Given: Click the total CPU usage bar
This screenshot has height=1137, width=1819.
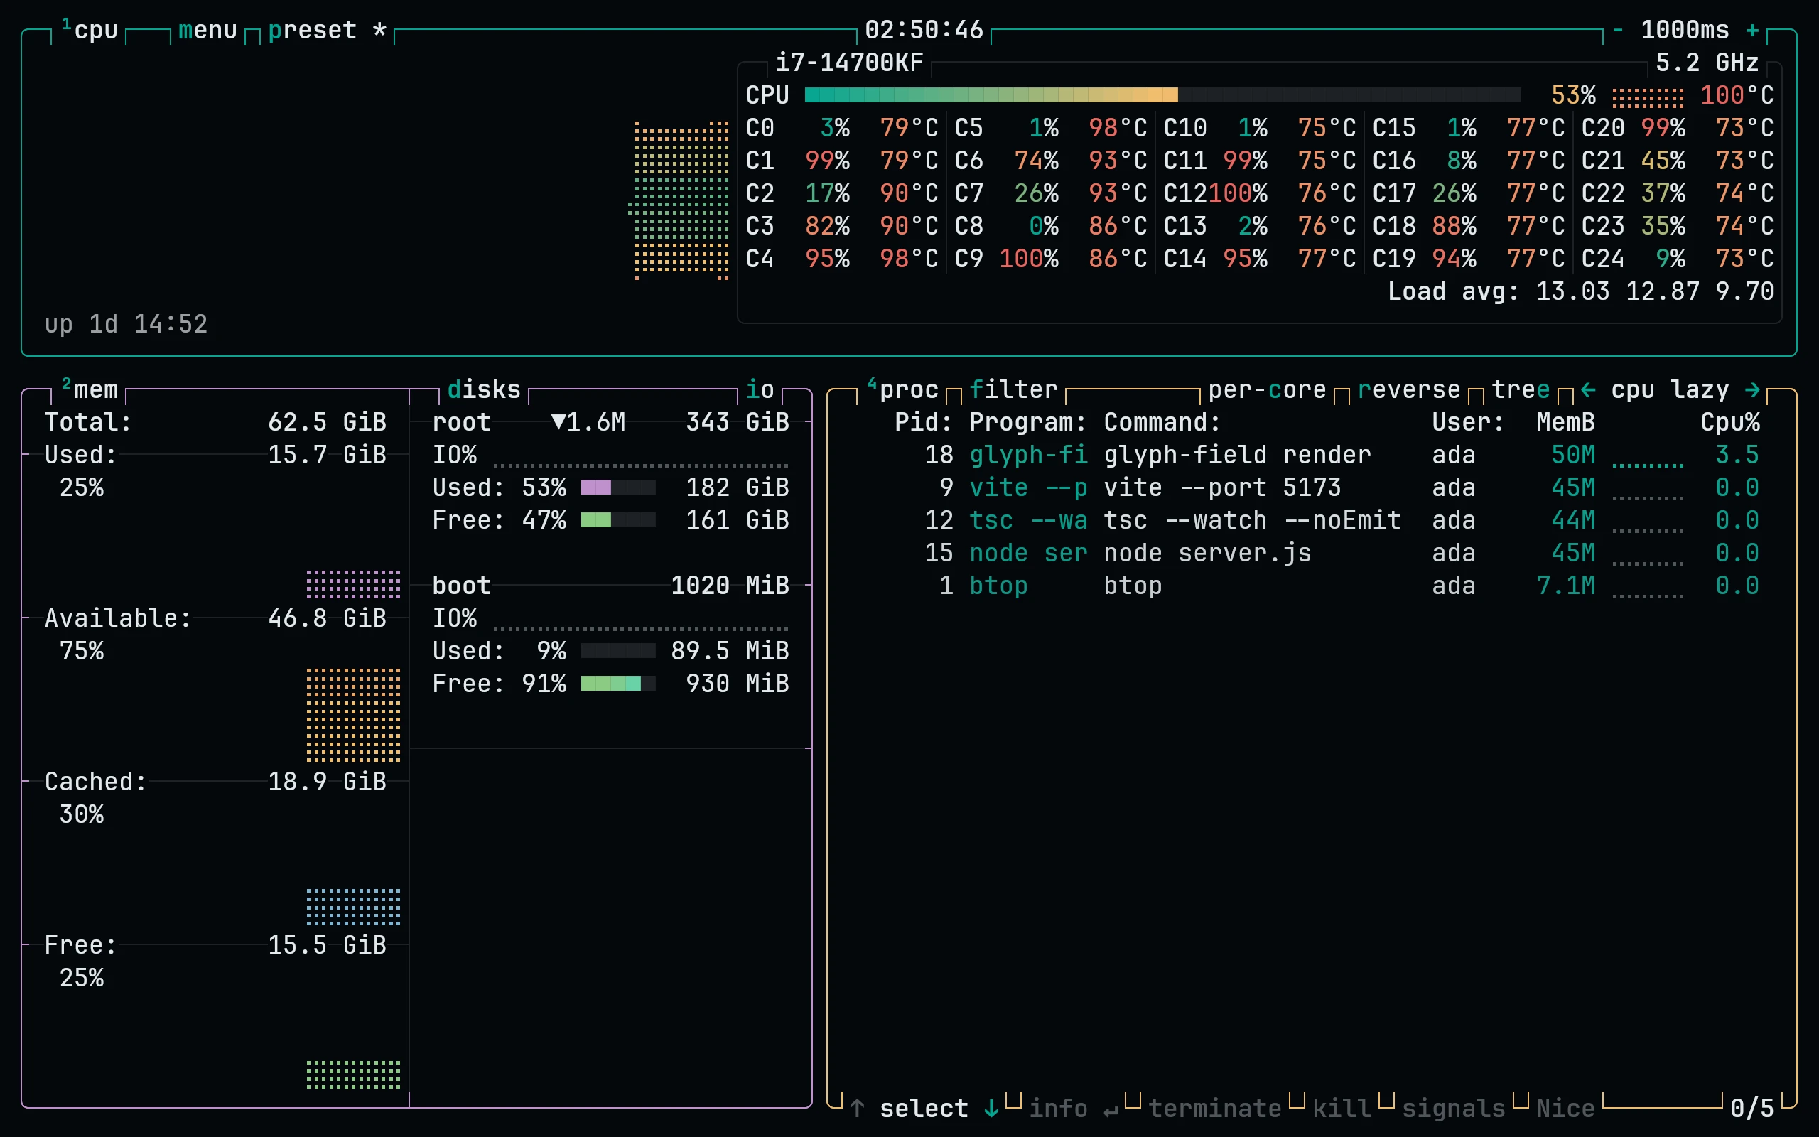Looking at the screenshot, I should (x=1162, y=95).
